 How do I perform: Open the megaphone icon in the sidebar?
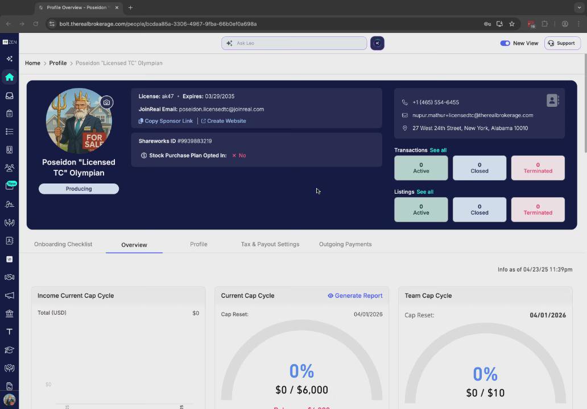click(9, 295)
